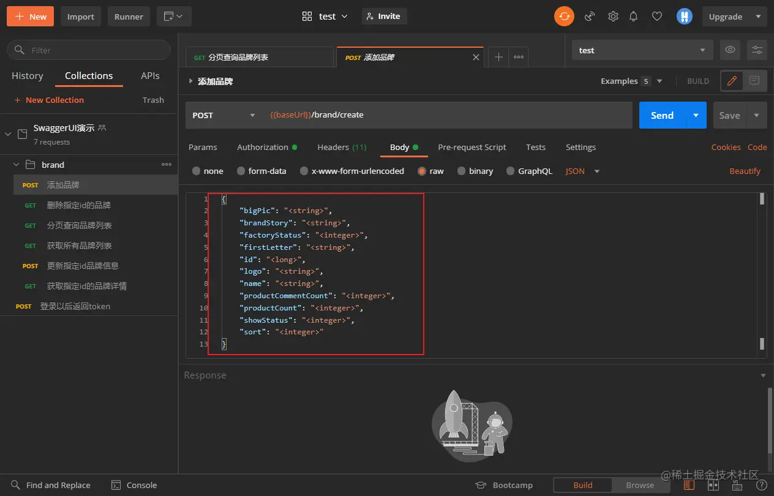Expand the 添加品牌 request description triangle
Viewport: 774px width, 496px height.
[x=191, y=81]
